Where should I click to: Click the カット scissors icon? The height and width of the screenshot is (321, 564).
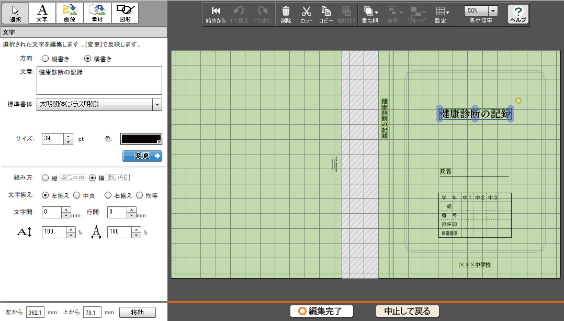click(307, 14)
